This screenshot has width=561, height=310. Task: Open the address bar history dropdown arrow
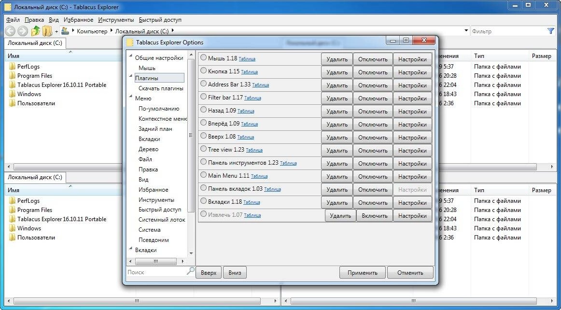[466, 31]
